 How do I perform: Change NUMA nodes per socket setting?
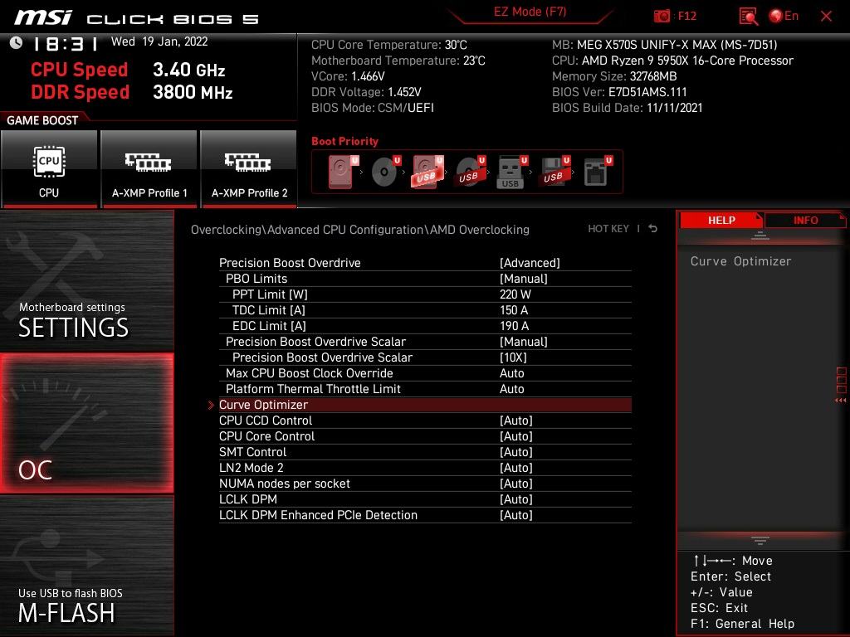425,484
